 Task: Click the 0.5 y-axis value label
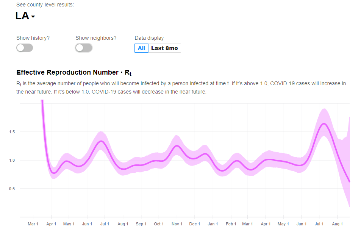point(12,189)
